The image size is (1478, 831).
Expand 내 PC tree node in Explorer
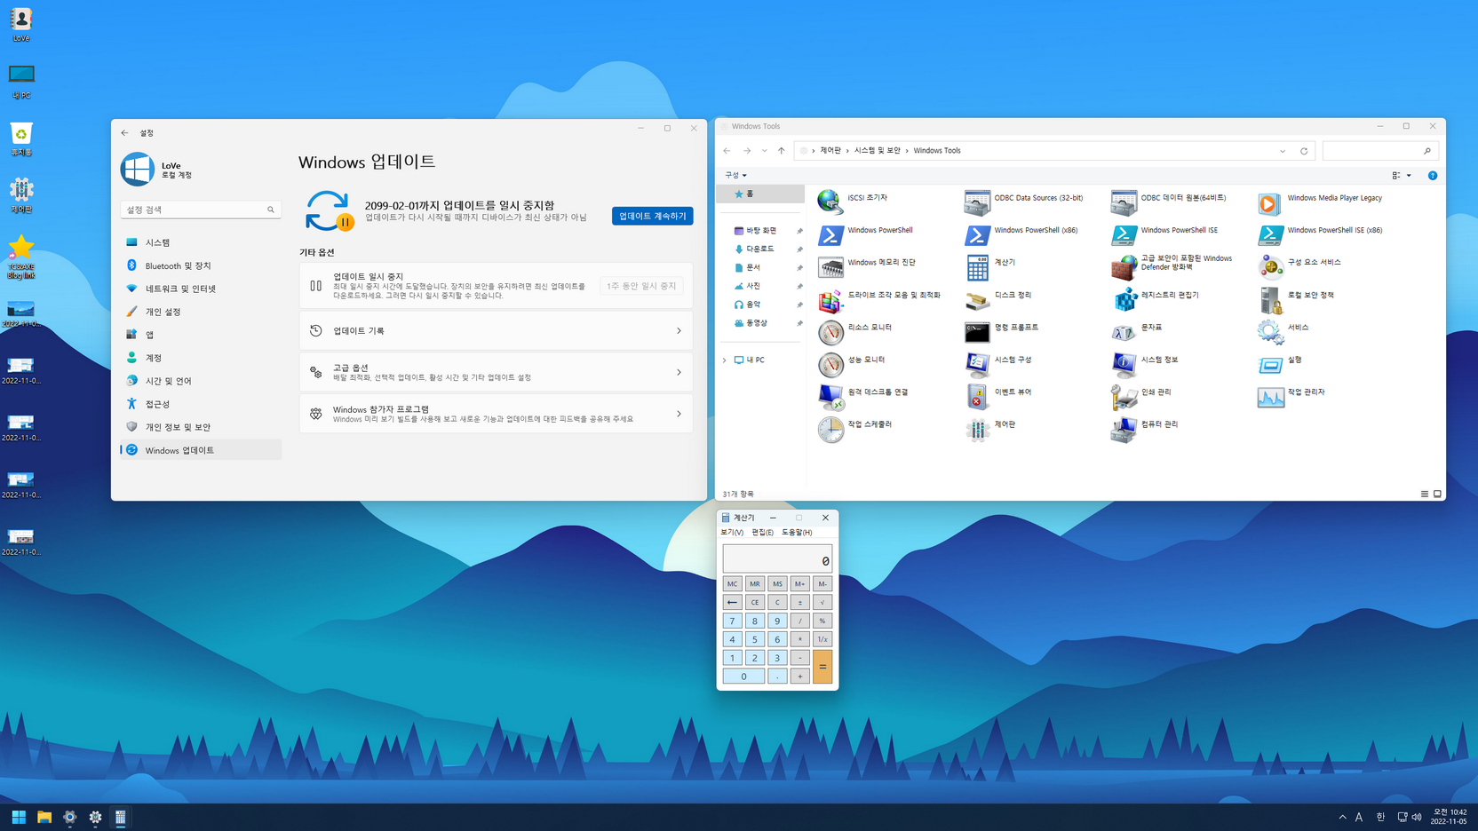[x=725, y=360]
